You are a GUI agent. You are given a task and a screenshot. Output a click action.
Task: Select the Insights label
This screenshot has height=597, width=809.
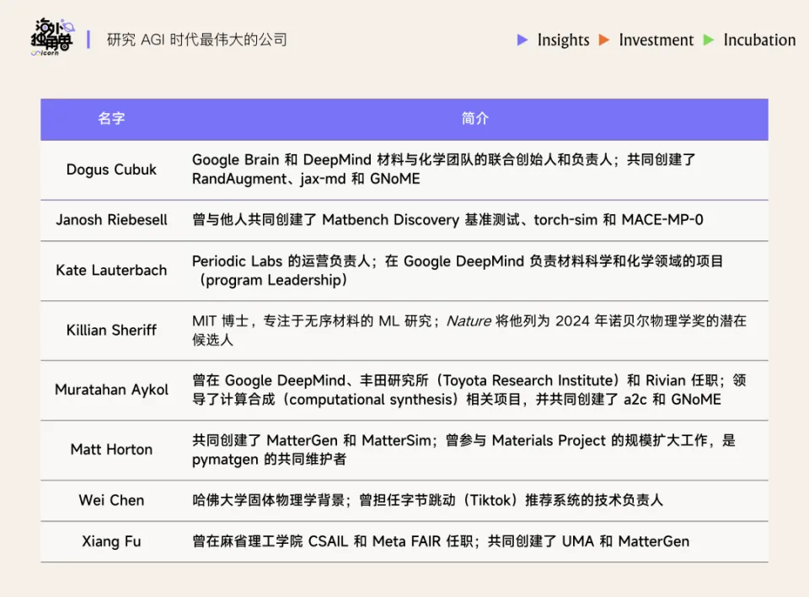point(563,40)
